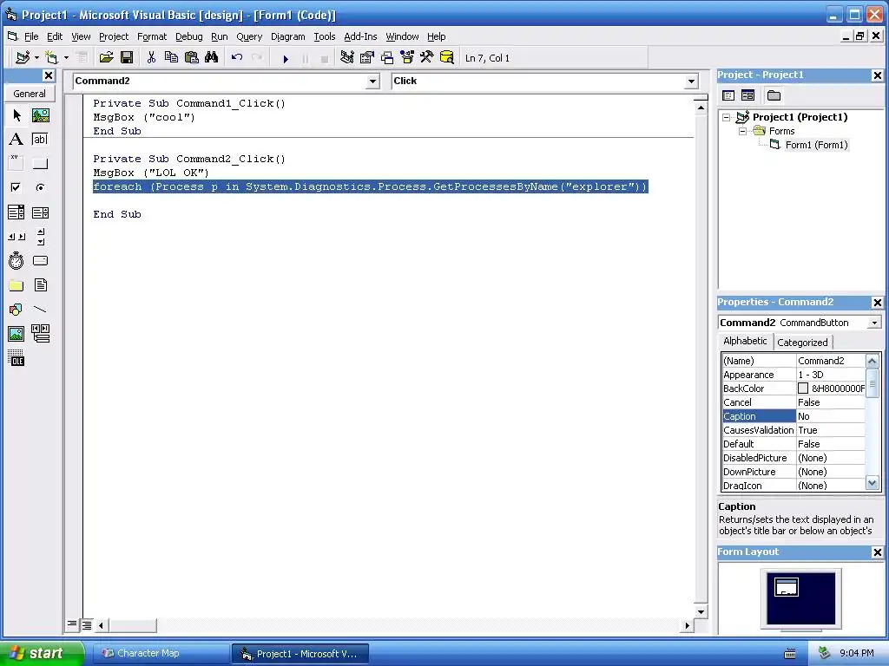Select the Caption property row
Viewport: 889px width, 666px height.
pos(794,416)
